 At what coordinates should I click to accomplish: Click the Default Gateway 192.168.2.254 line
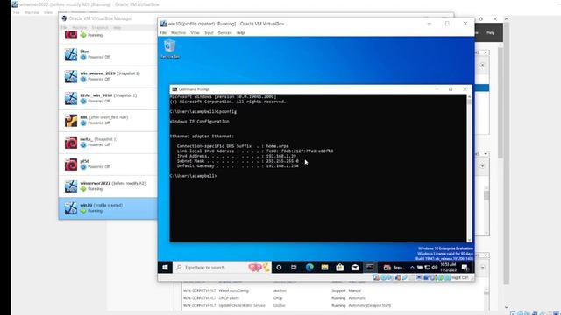point(238,166)
